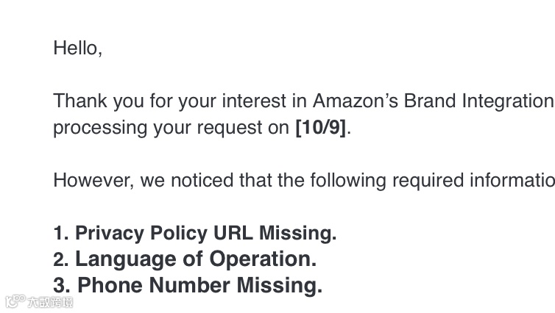Click "Privacy Policy URL Missing." item
Image resolution: width=555 pixels, height=313 pixels.
(205, 233)
